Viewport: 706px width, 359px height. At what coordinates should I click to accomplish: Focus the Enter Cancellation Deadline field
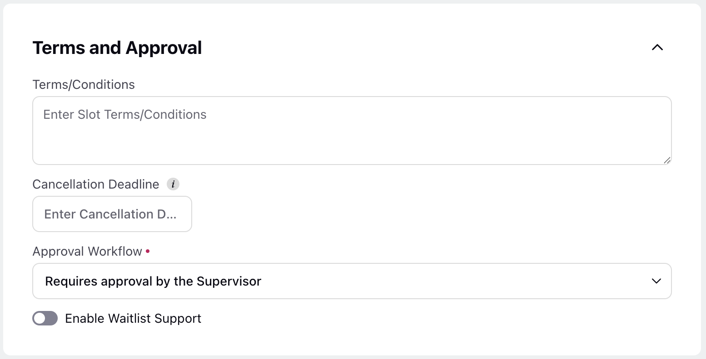click(112, 214)
